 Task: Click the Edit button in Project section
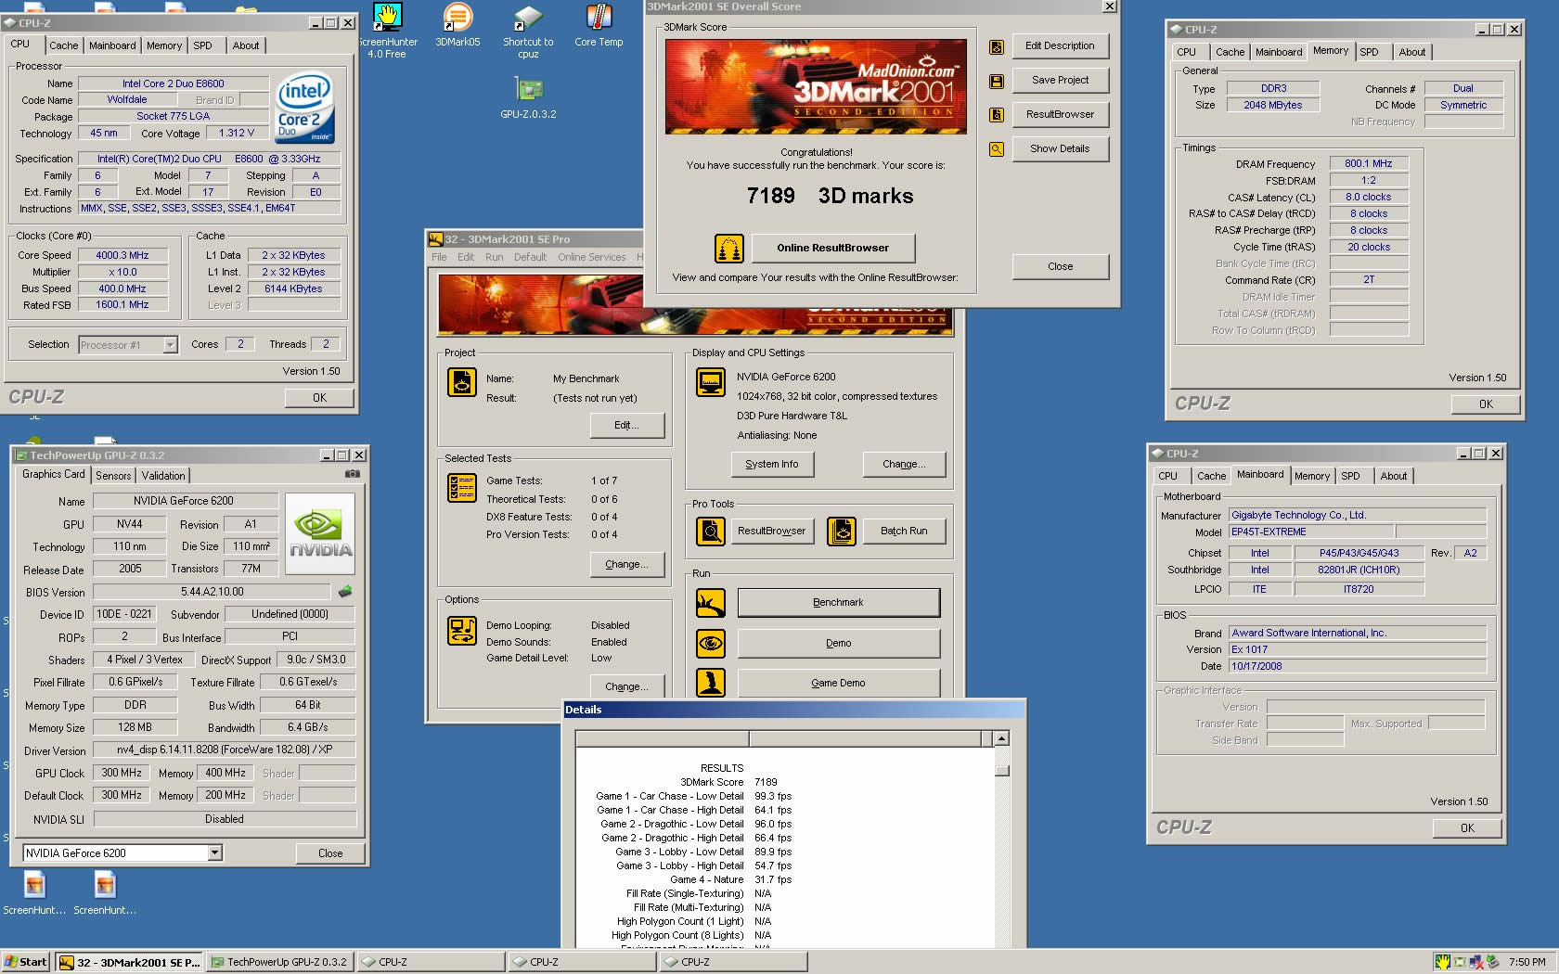click(x=627, y=426)
